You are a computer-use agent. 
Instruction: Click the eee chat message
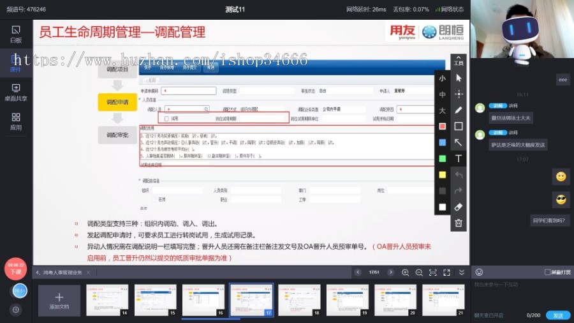pyautogui.click(x=563, y=79)
